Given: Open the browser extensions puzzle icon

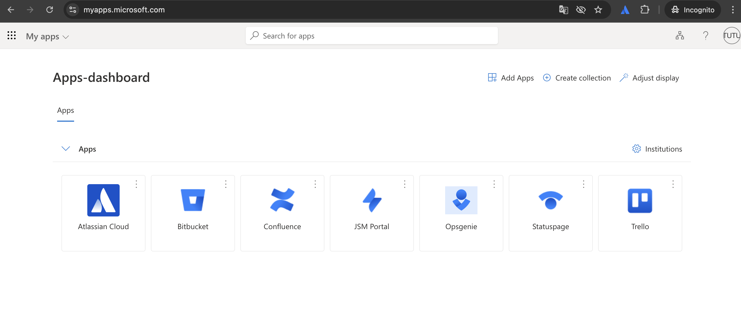Looking at the screenshot, I should point(645,10).
